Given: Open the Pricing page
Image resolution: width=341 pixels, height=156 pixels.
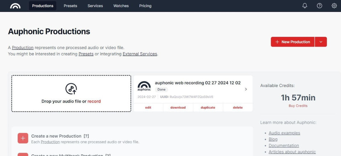Looking at the screenshot, I should click(145, 6).
